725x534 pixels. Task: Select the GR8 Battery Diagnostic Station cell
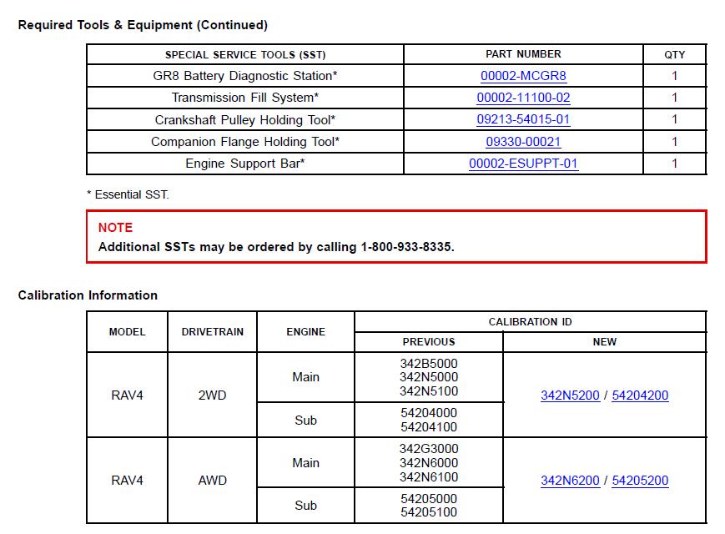245,76
